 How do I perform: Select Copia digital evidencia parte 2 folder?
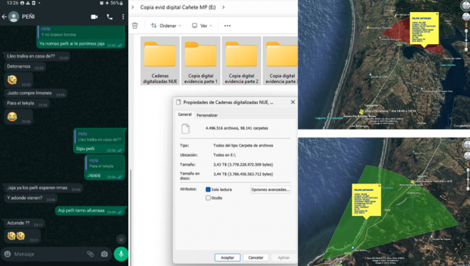(241, 61)
